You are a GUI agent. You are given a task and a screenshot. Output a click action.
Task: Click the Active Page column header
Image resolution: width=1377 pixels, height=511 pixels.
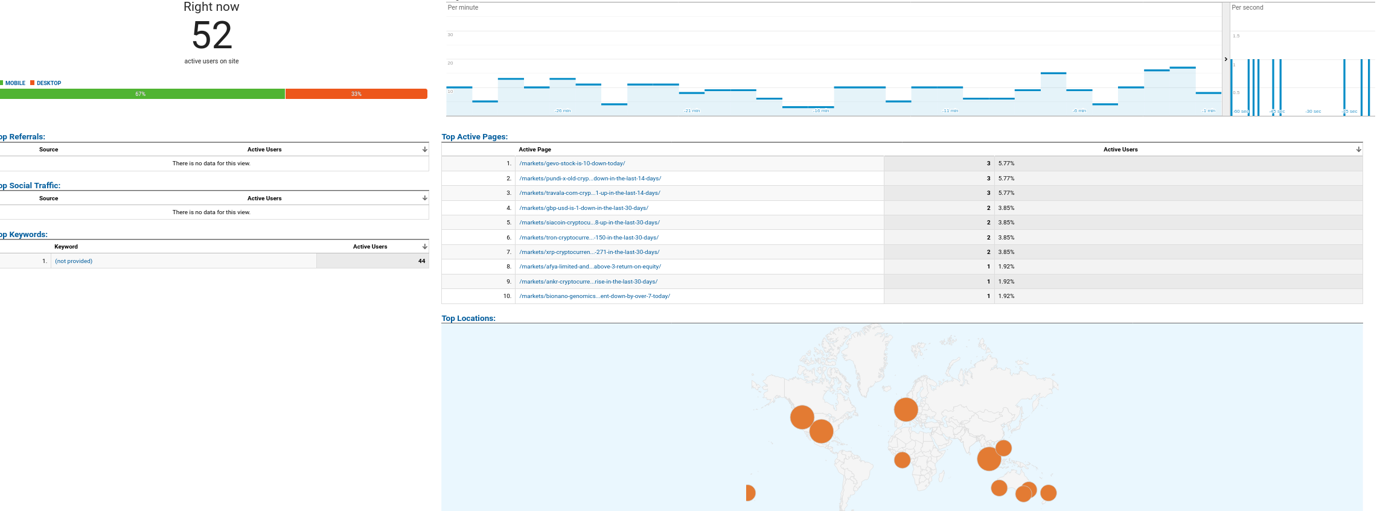(x=534, y=150)
